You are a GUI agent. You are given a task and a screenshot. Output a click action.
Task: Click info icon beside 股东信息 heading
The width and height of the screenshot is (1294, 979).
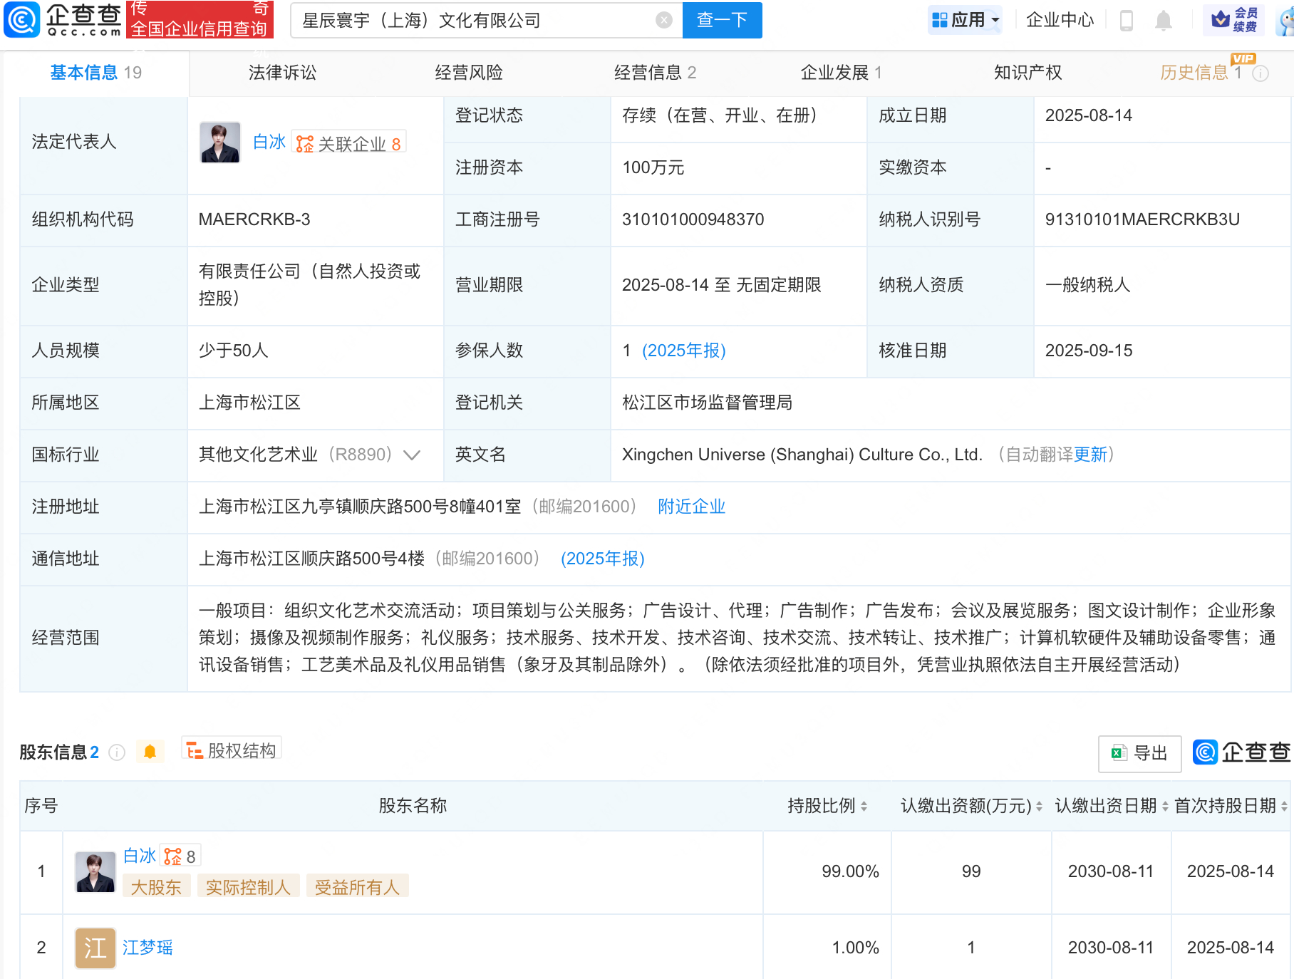coord(118,752)
